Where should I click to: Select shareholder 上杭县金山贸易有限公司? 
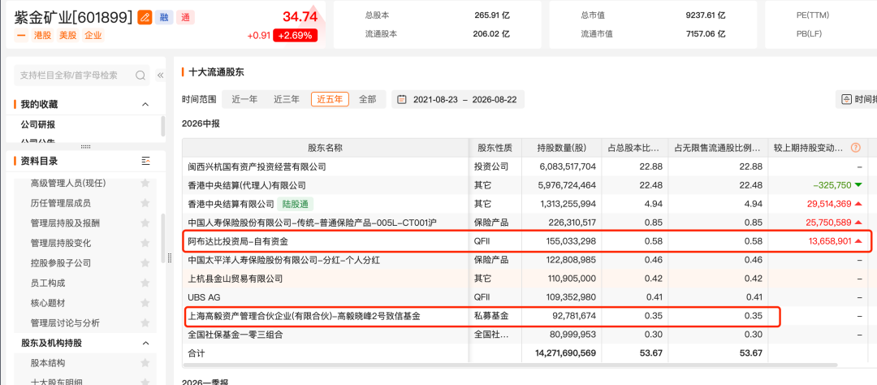coord(235,278)
